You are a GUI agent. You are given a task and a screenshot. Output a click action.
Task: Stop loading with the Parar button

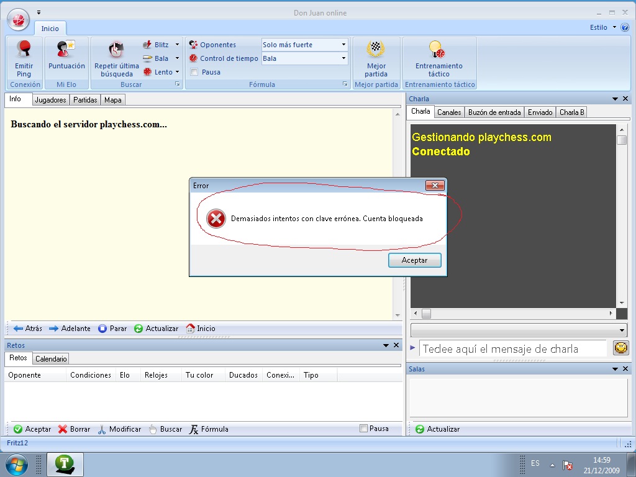(113, 329)
